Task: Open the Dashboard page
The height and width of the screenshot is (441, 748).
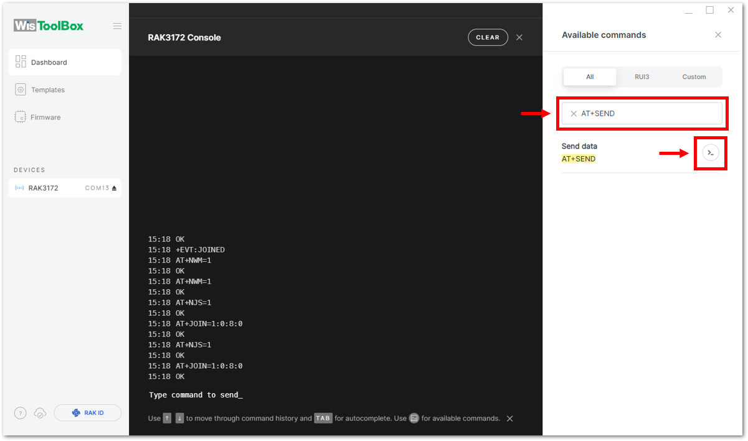Action: pyautogui.click(x=65, y=62)
